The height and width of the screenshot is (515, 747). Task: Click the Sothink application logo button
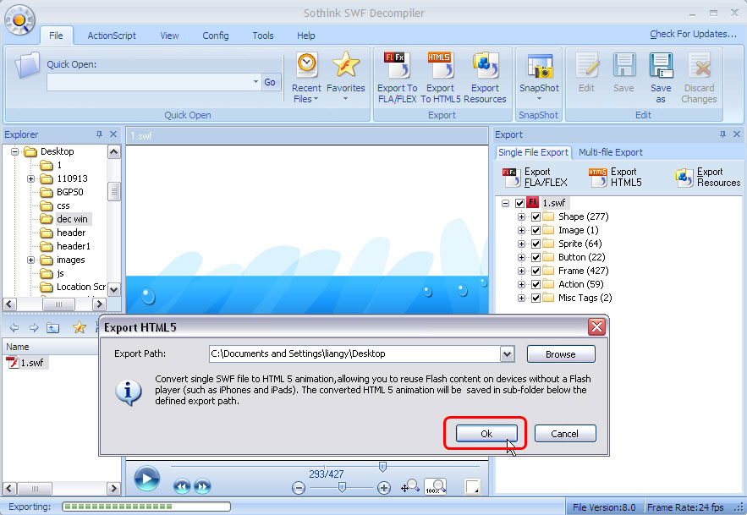click(x=19, y=20)
